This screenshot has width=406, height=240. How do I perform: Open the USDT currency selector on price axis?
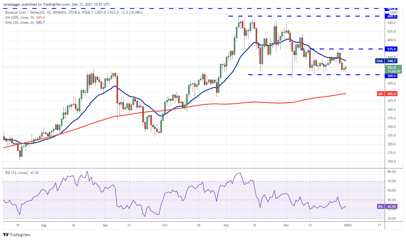click(394, 12)
